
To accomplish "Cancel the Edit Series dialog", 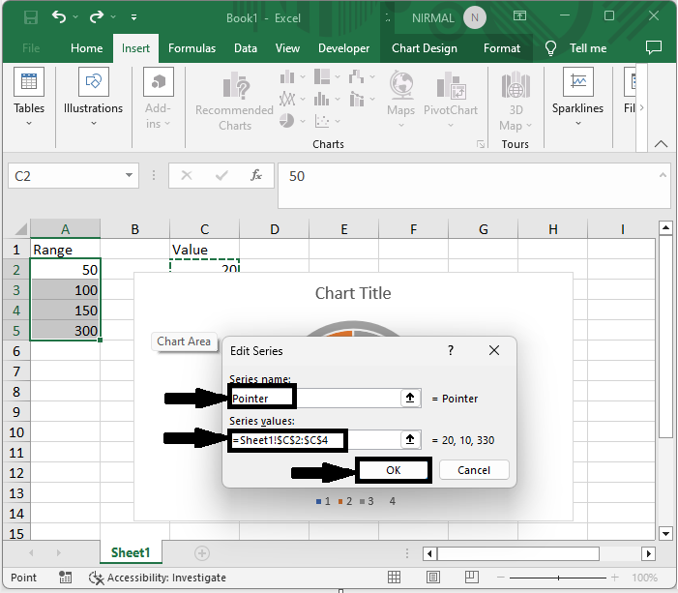I will pyautogui.click(x=474, y=470).
